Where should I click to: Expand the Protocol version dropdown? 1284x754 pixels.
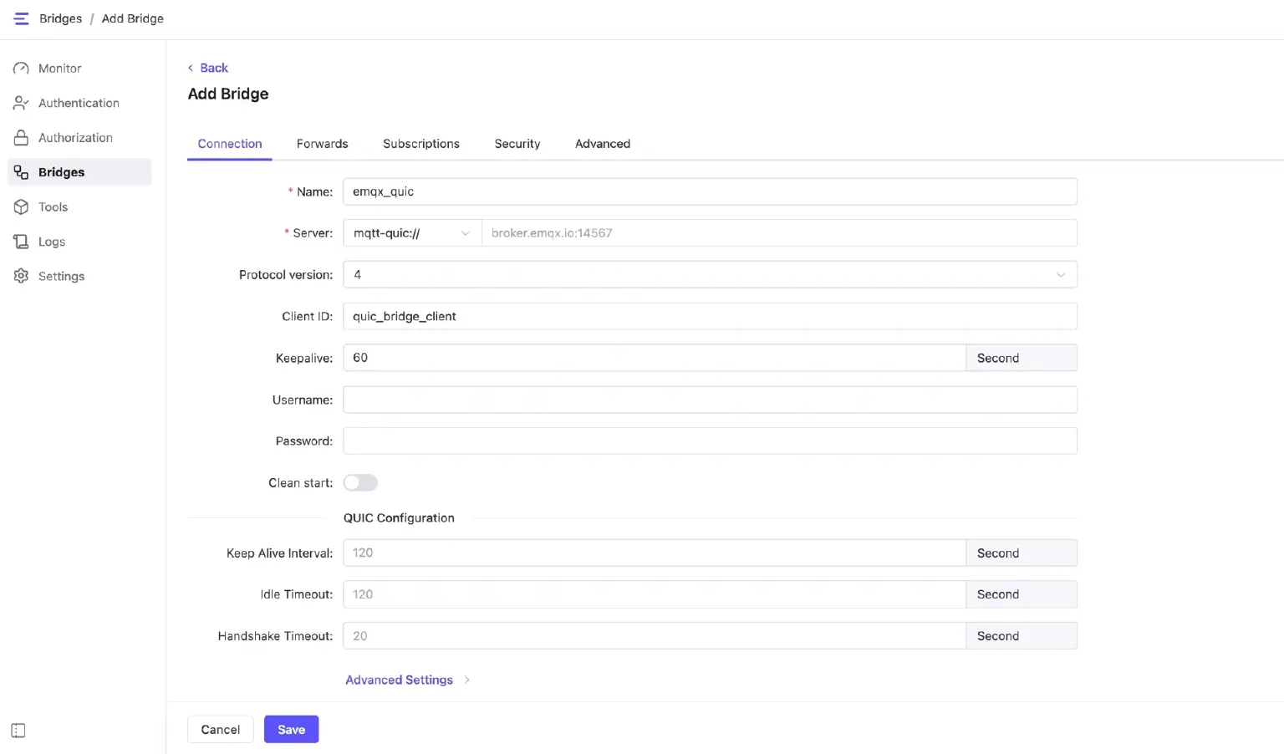pyautogui.click(x=709, y=275)
